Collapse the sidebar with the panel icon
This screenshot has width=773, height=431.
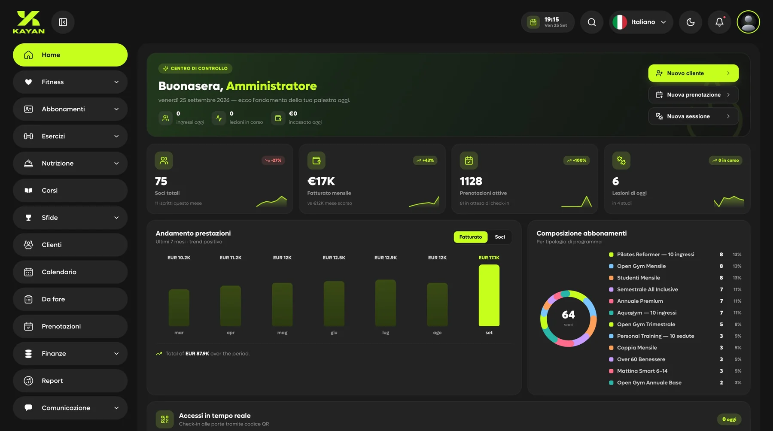click(63, 22)
